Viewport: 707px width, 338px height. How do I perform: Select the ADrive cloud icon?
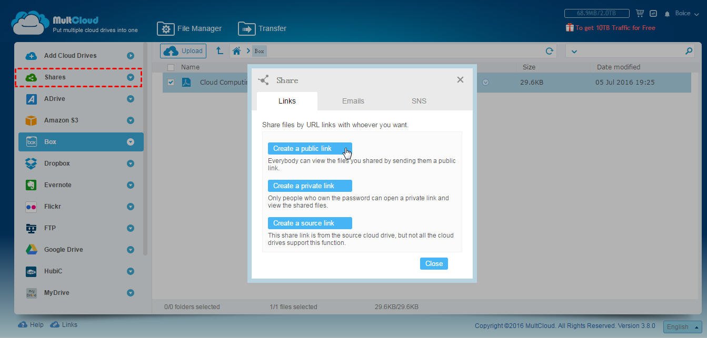coord(31,99)
